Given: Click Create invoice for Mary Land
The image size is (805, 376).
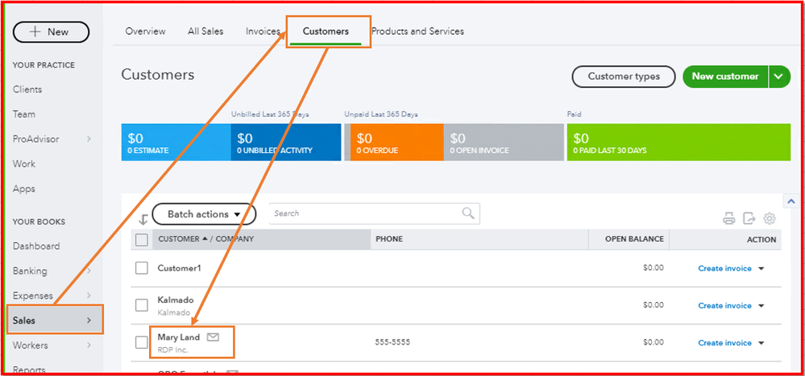Looking at the screenshot, I should (724, 343).
